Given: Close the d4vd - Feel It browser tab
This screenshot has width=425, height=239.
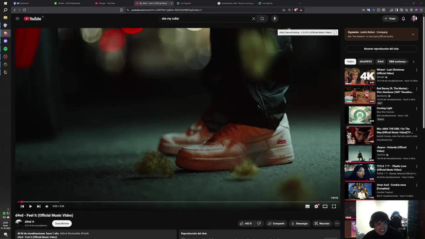Looking at the screenshot, I should coord(171,3).
